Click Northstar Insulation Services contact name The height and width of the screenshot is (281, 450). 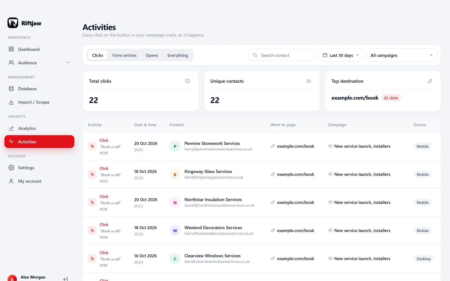(213, 200)
